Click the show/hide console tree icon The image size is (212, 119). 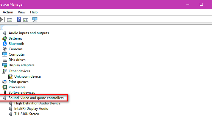point(10,20)
